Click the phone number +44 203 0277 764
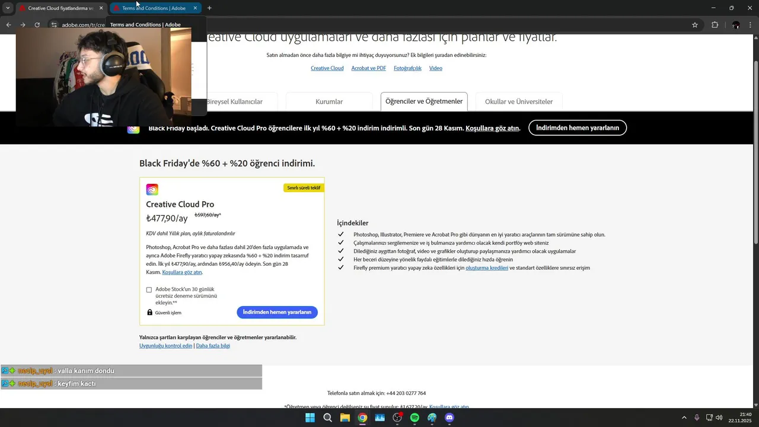 click(x=406, y=393)
